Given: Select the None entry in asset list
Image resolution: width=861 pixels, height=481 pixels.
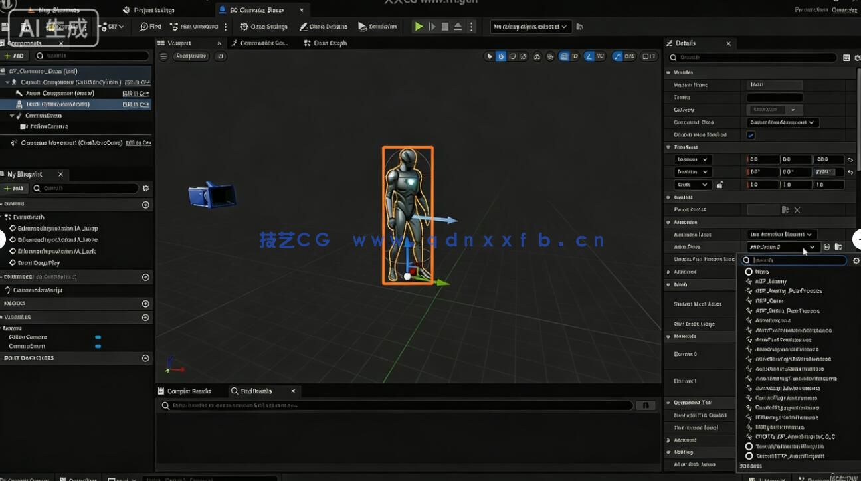Looking at the screenshot, I should 761,272.
